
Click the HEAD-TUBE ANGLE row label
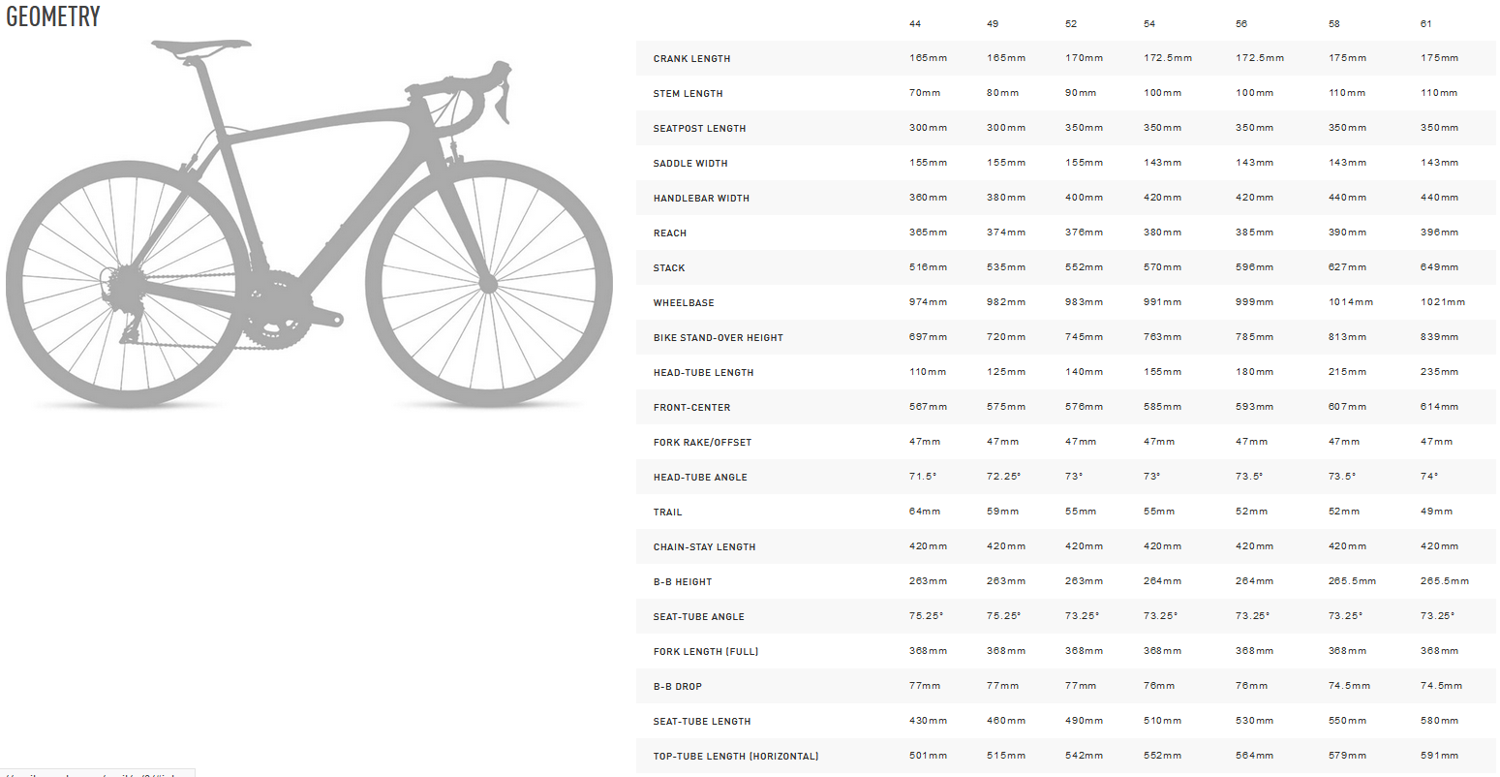[x=700, y=478]
